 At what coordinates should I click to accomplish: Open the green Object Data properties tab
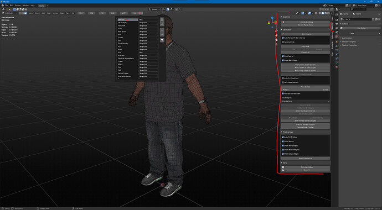(337, 62)
